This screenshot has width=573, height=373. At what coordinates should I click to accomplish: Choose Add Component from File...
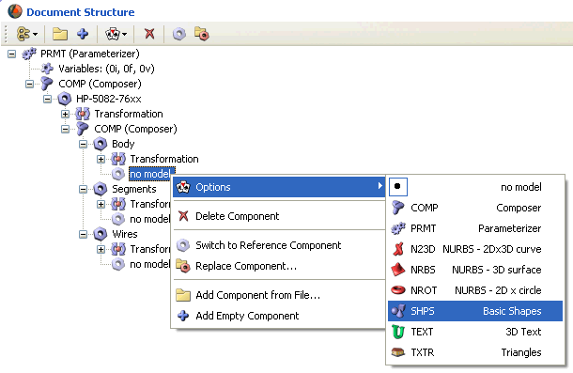[x=279, y=295]
